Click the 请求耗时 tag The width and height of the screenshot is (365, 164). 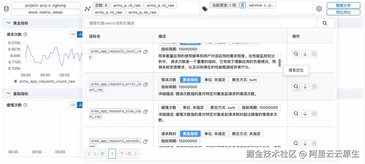169,134
